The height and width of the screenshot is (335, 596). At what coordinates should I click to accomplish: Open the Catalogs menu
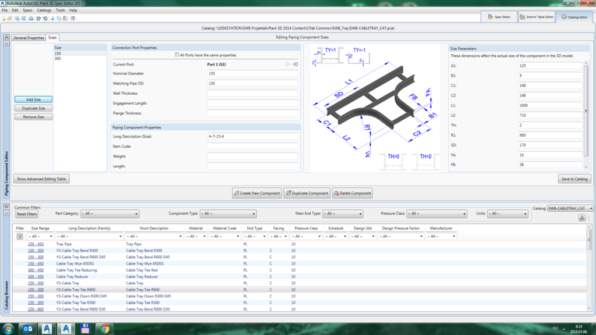tap(44, 10)
